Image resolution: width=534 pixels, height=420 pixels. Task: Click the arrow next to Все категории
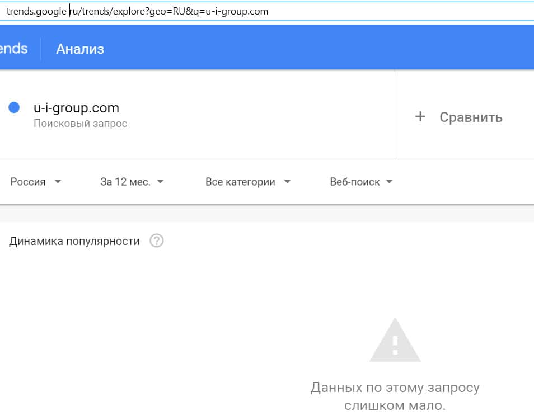(287, 182)
